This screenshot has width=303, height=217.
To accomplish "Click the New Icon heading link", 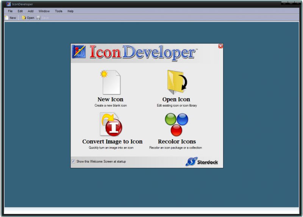I will point(110,99).
